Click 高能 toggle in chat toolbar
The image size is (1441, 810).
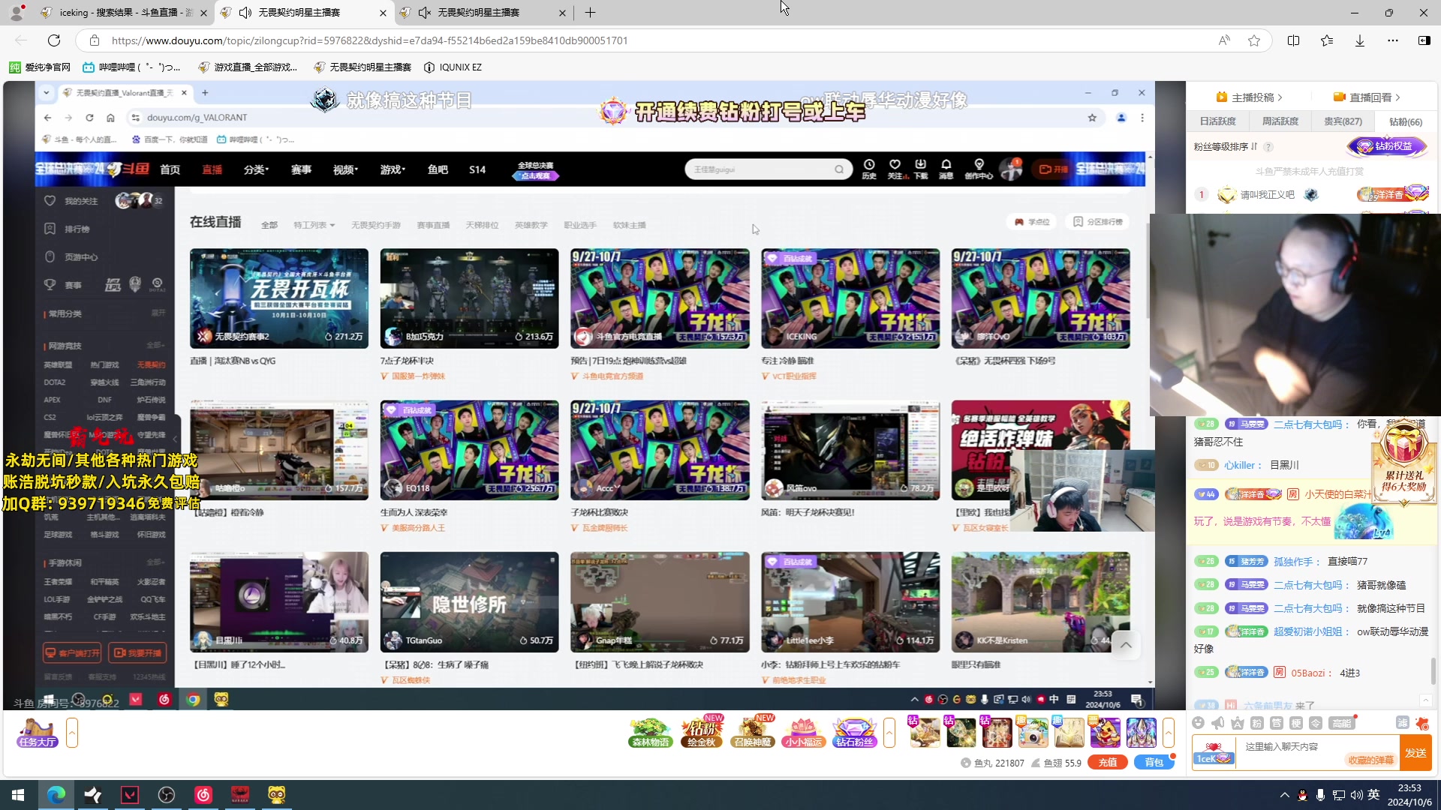click(x=1340, y=723)
